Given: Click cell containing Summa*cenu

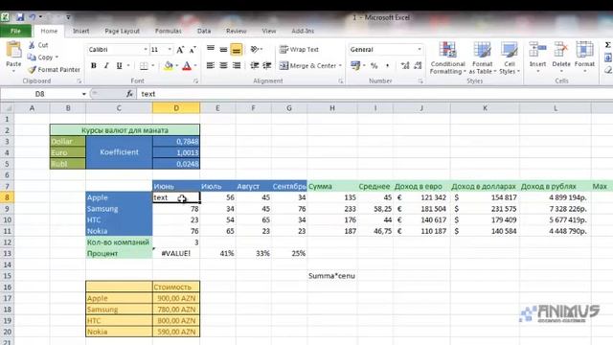Looking at the screenshot, I should [332, 276].
